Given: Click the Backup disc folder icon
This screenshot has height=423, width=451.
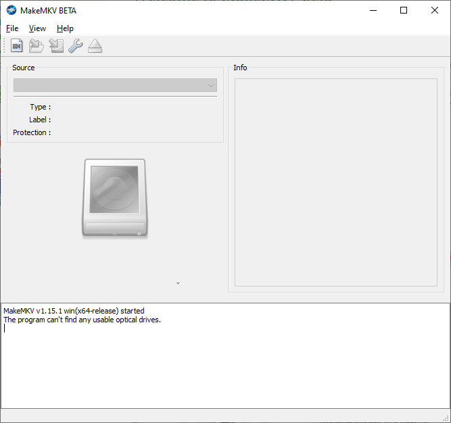Looking at the screenshot, I should pos(37,46).
